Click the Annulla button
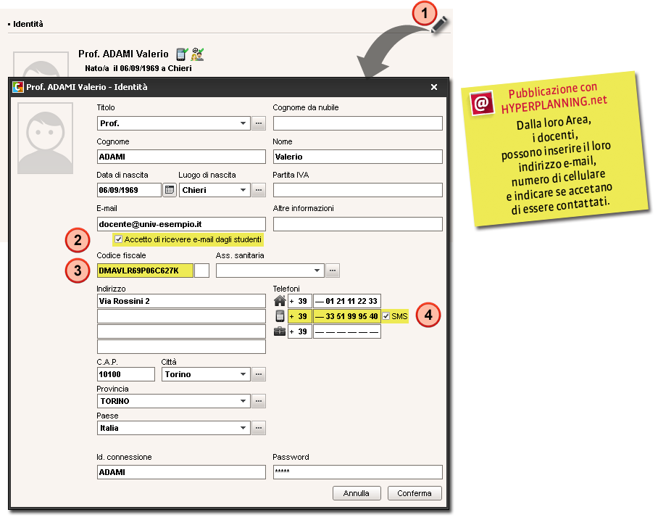The width and height of the screenshot is (658, 520). pos(357,493)
